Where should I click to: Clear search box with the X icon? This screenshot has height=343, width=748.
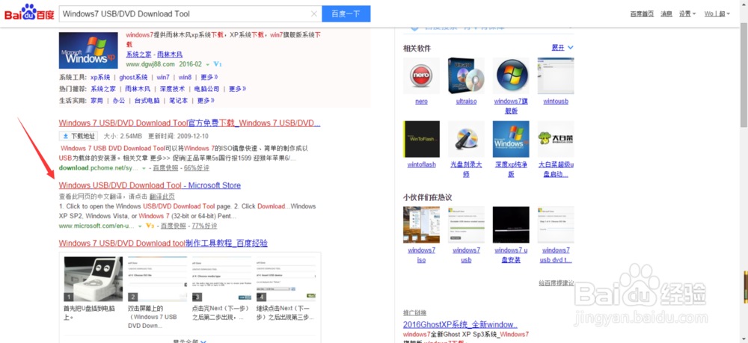pos(314,13)
